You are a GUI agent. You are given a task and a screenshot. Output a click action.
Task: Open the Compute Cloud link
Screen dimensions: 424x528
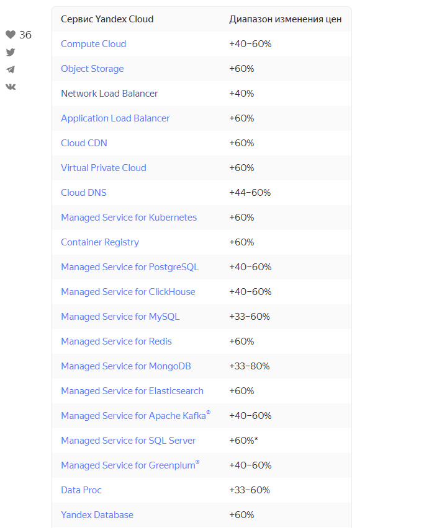pyautogui.click(x=93, y=44)
